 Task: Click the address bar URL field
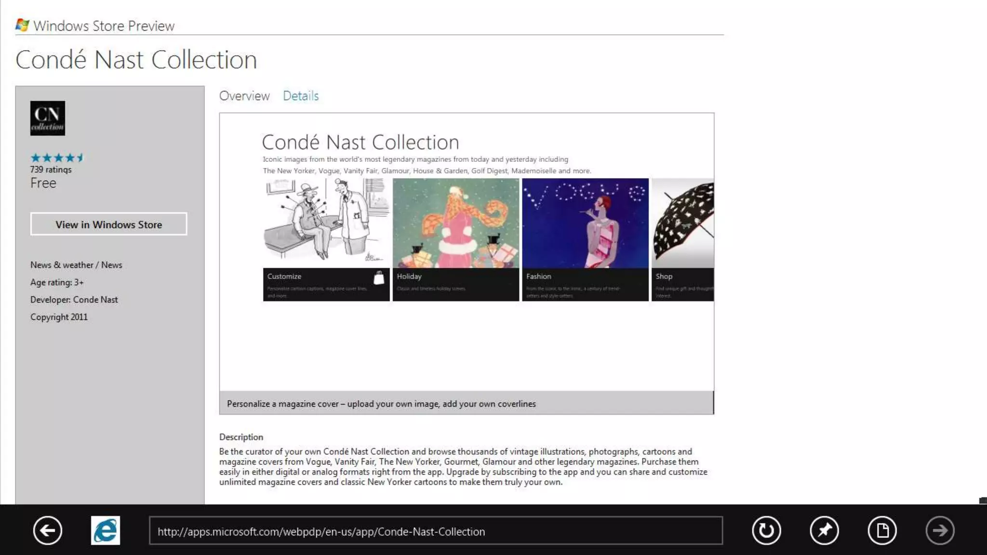coord(436,531)
